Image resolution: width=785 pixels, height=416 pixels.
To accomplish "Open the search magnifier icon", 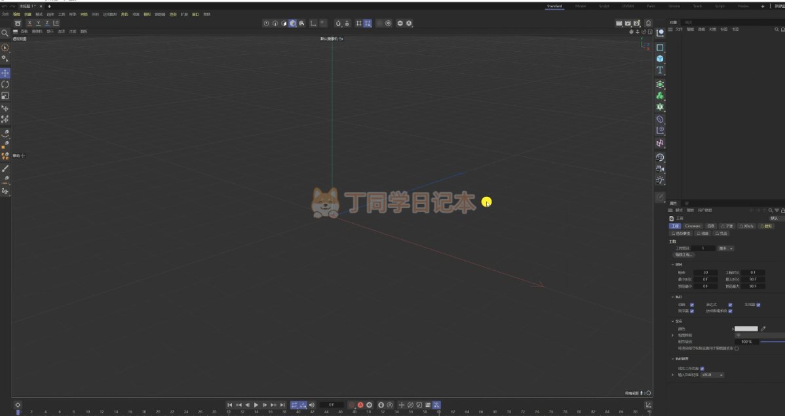I will click(5, 33).
